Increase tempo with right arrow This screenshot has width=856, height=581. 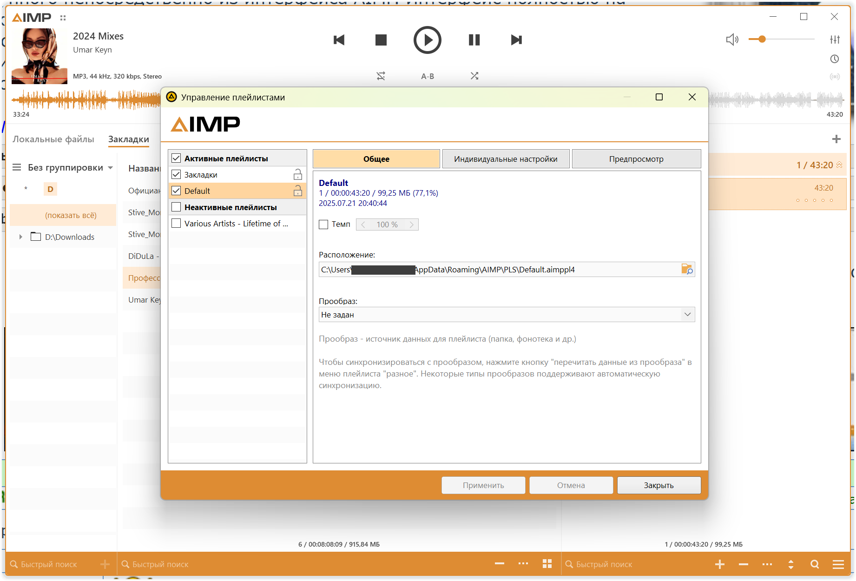point(411,224)
